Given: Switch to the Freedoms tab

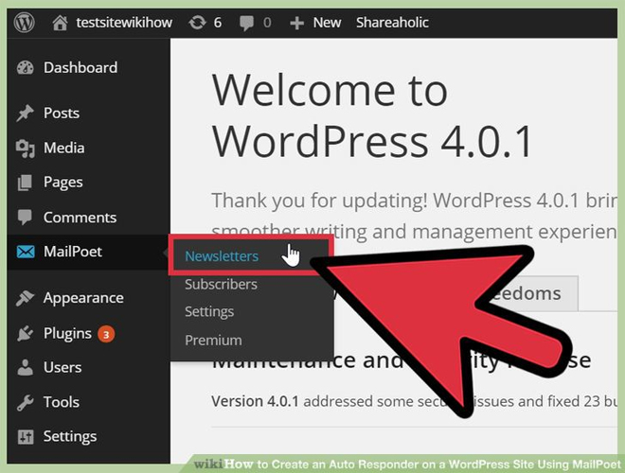Looking at the screenshot, I should point(527,294).
